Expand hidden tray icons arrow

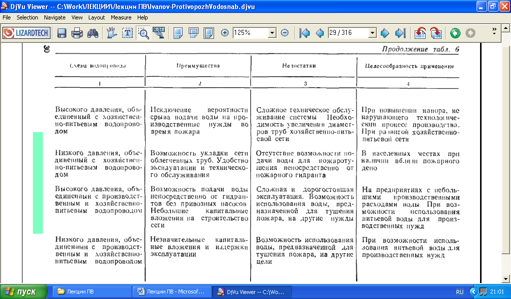pos(474,292)
